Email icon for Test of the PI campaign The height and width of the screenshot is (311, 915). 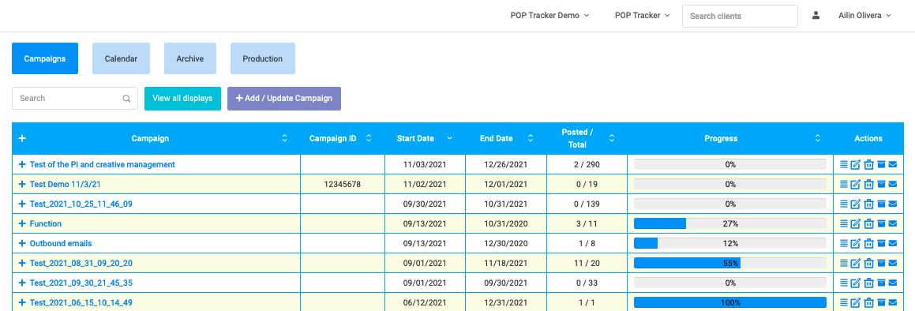892,165
